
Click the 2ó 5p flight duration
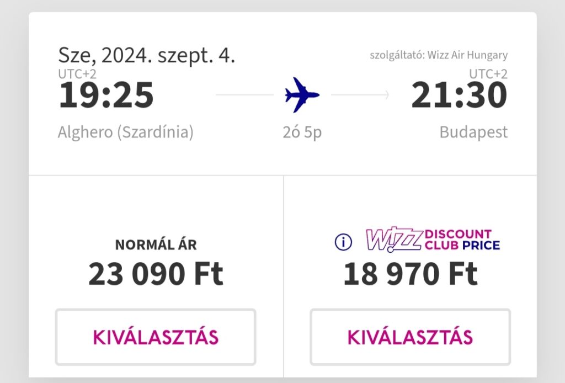tap(302, 132)
